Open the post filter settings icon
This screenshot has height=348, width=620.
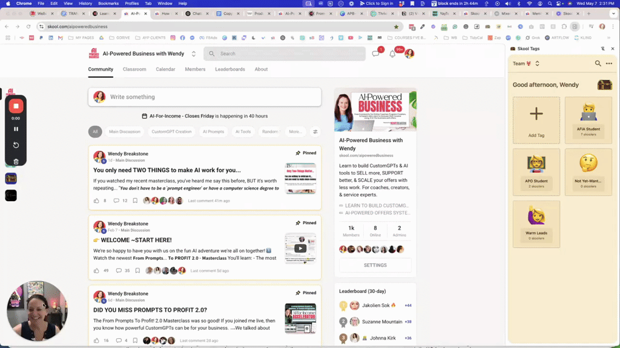pyautogui.click(x=315, y=132)
